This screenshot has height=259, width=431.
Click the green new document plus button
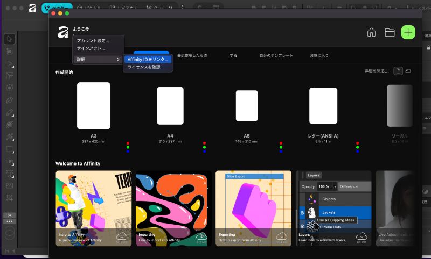(x=408, y=32)
